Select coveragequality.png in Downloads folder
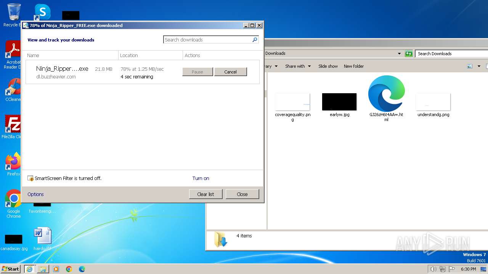 tap(292, 107)
